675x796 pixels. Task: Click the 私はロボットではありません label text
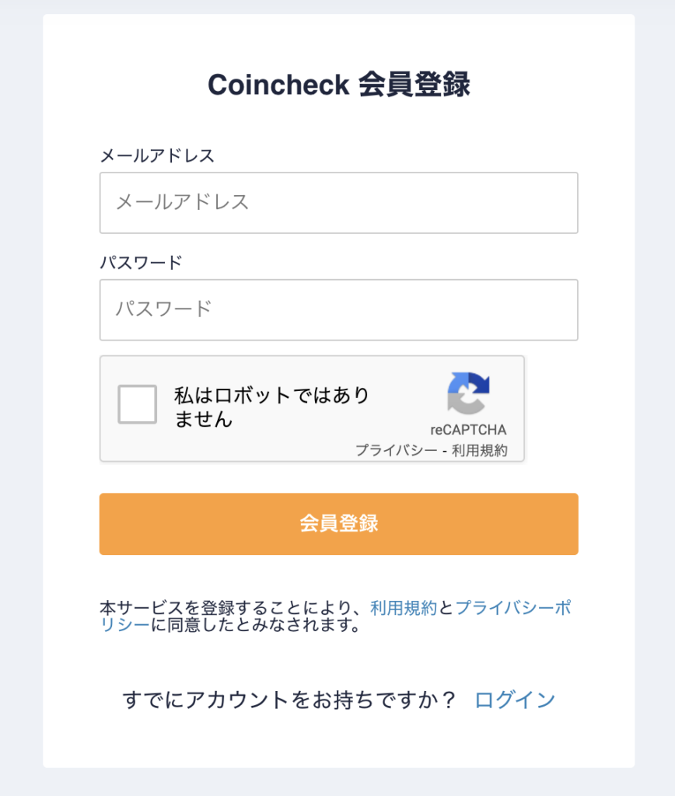coord(271,407)
